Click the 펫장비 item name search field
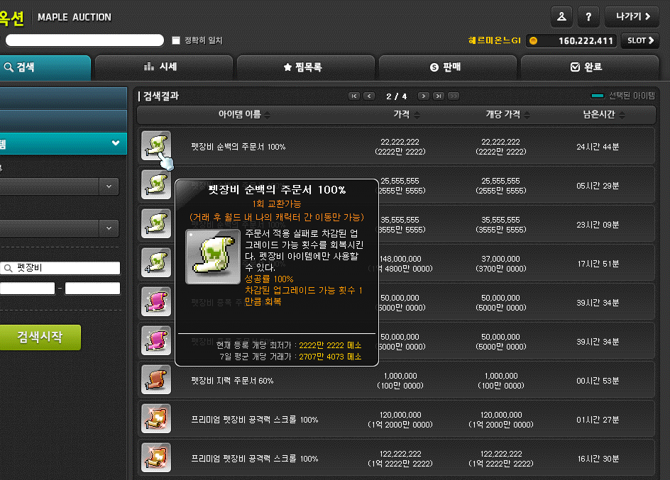Viewport: 670px width, 480px height. pos(60,268)
